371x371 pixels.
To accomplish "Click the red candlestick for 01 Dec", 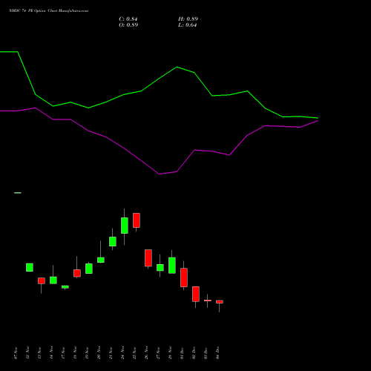I will point(184,278).
